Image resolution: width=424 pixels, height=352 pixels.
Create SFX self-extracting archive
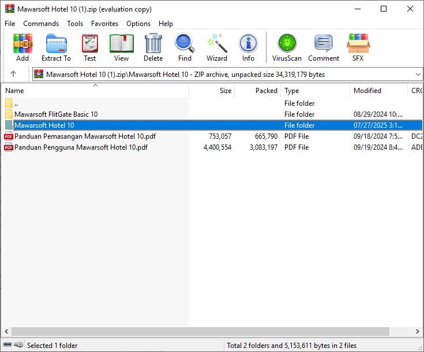(x=358, y=47)
